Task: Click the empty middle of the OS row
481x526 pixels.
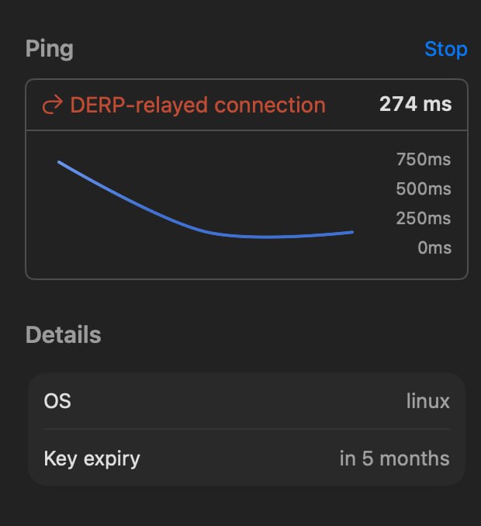Action: (233, 400)
